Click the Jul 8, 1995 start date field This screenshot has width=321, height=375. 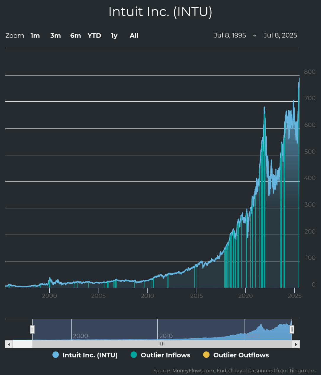pos(230,36)
